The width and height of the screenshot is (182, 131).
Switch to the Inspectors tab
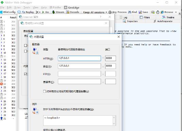click(130, 21)
